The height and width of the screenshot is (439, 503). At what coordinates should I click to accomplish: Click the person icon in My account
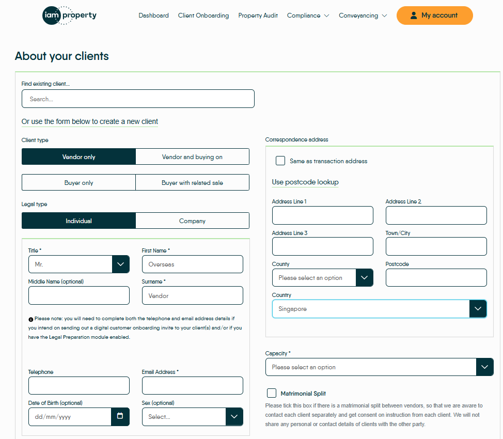click(x=413, y=15)
